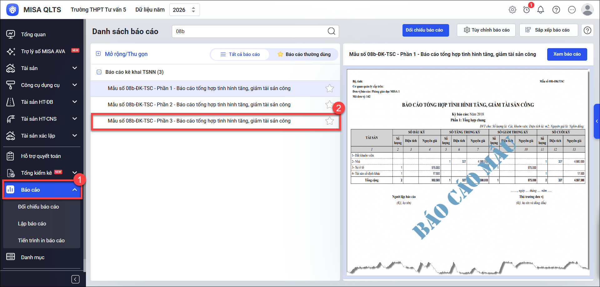
Task: Click the Xem báo cáo button
Action: [x=567, y=54]
